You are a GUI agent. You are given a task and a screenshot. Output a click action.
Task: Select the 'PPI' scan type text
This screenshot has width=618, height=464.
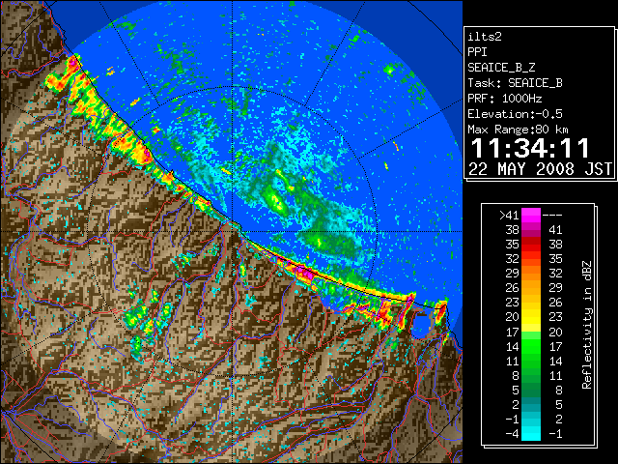click(477, 52)
